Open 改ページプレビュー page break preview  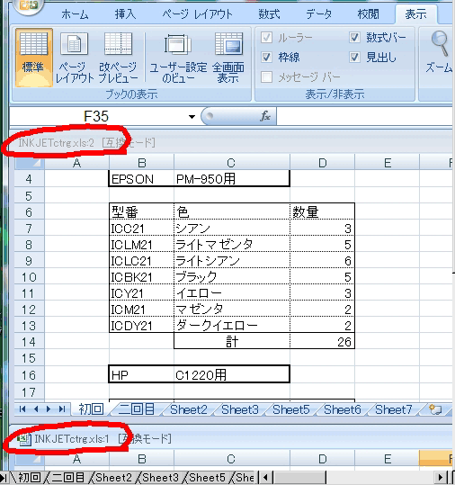(118, 57)
